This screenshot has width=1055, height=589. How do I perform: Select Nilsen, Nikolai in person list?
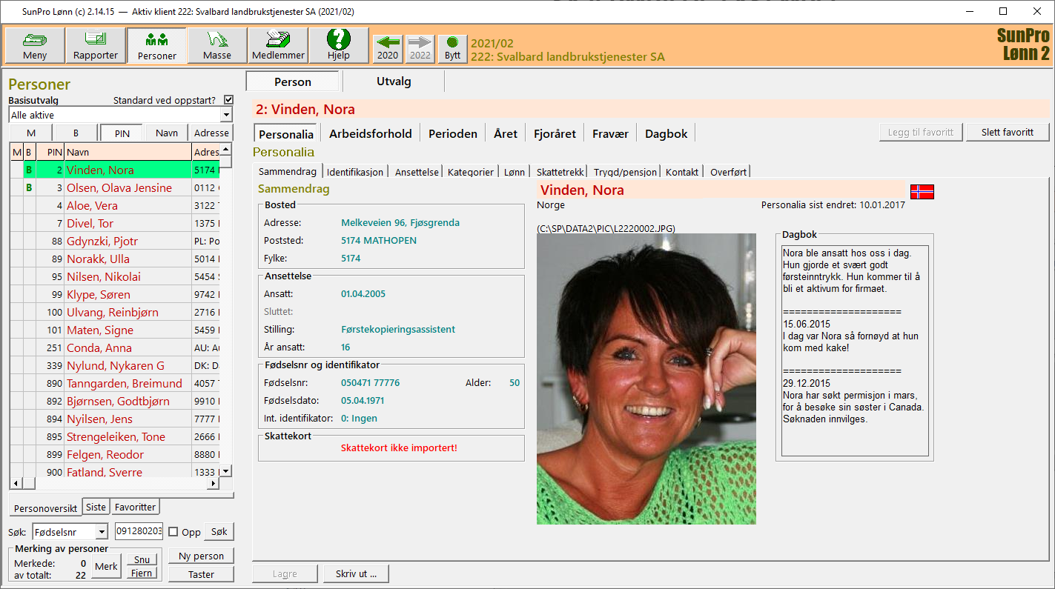coord(115,276)
